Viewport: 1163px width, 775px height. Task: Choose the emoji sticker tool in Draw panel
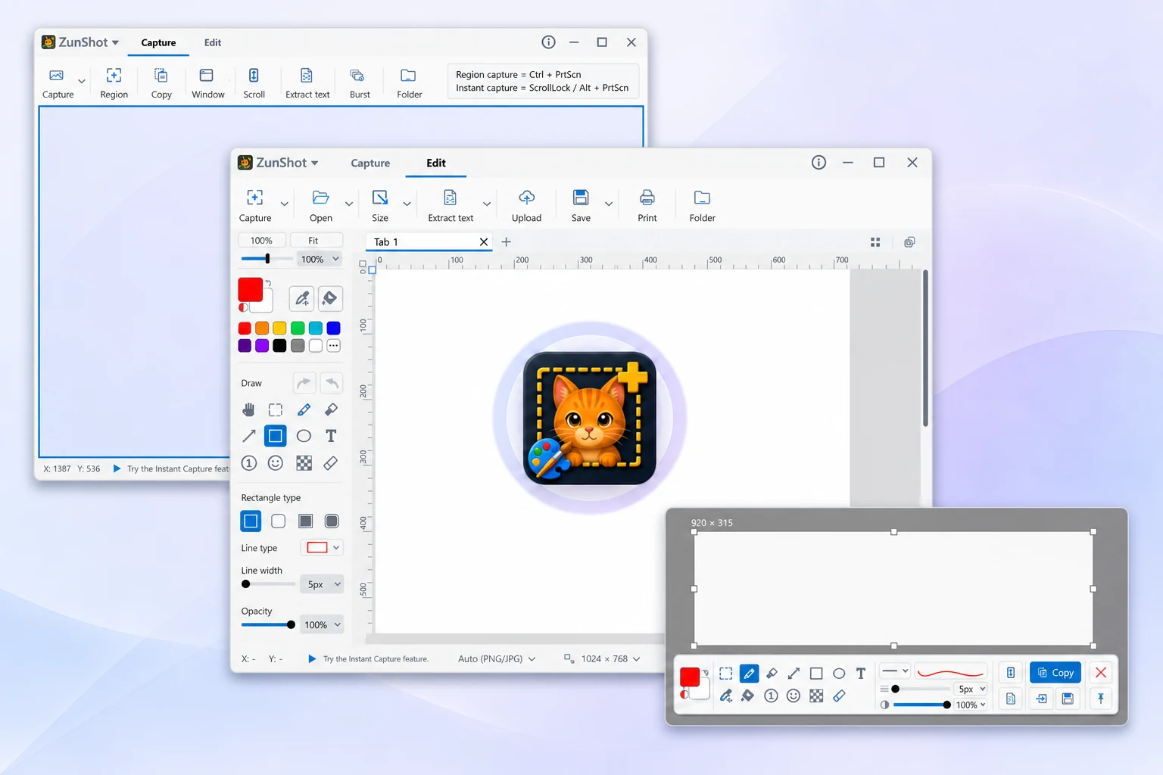tap(276, 463)
